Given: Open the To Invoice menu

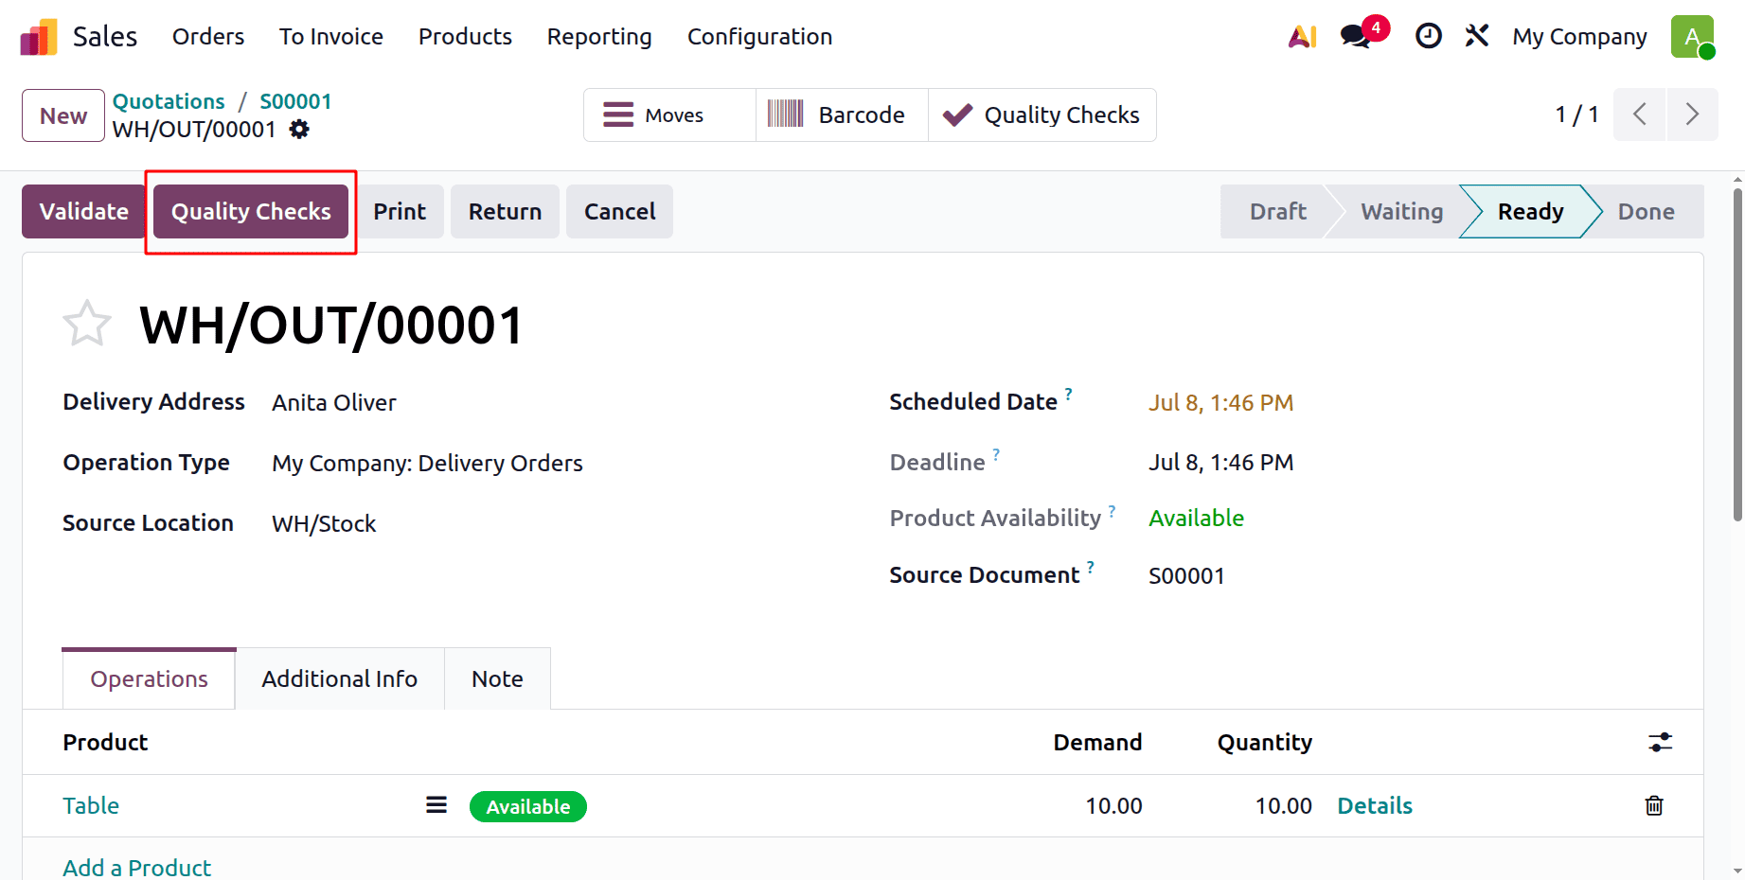Looking at the screenshot, I should 331,37.
